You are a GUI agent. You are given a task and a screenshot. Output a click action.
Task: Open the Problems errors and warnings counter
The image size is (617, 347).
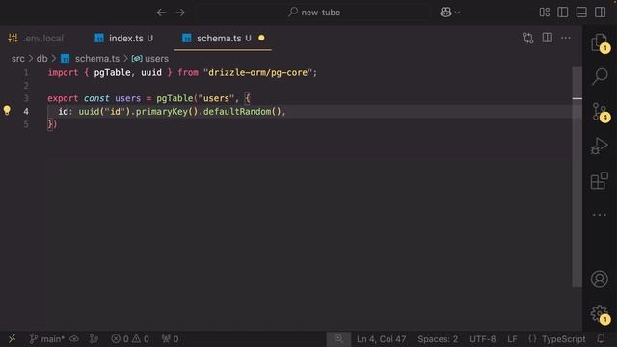[130, 338]
